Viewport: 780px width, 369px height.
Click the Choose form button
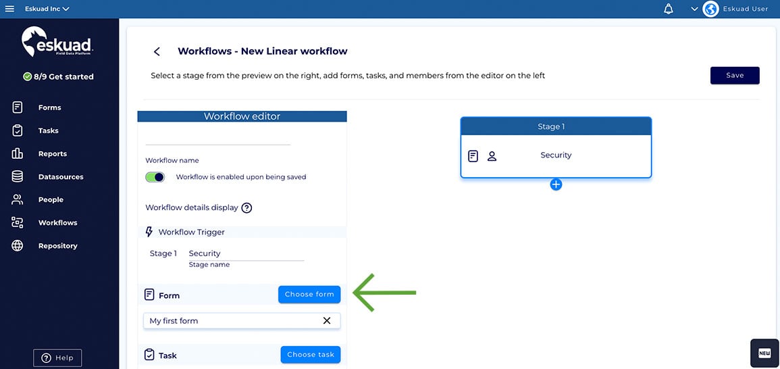tap(309, 294)
